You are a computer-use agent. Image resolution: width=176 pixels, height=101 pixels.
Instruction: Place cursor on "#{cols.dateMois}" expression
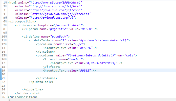[x=101, y=63]
